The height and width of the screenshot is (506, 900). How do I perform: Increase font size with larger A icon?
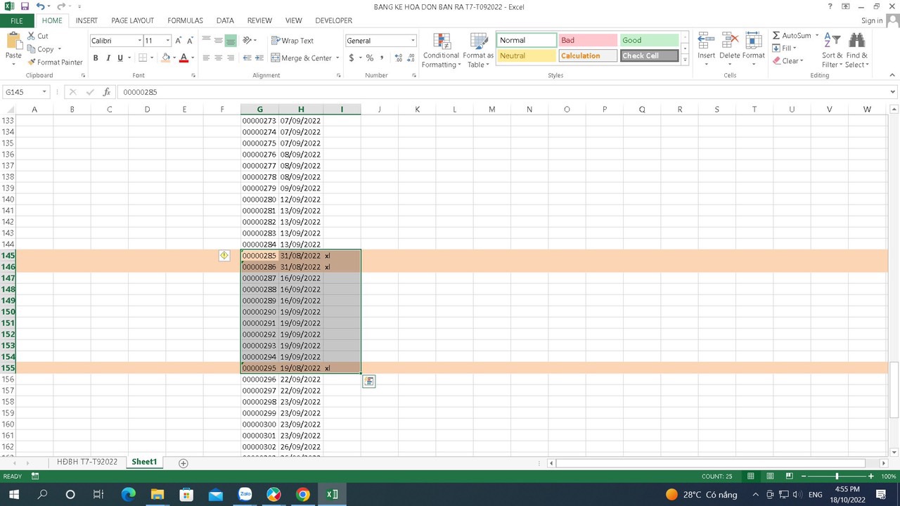coord(179,41)
